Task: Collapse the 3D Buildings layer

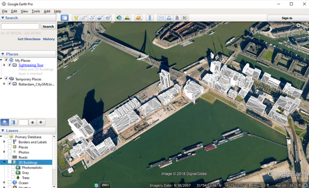Action: point(4,162)
